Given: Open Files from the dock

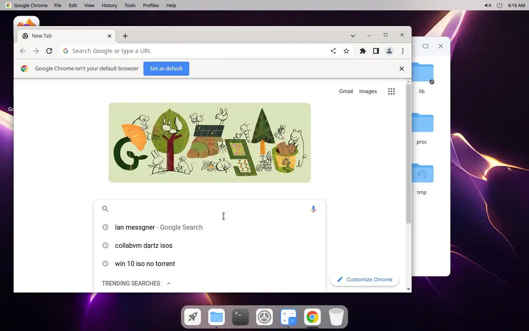Looking at the screenshot, I should pos(217,317).
